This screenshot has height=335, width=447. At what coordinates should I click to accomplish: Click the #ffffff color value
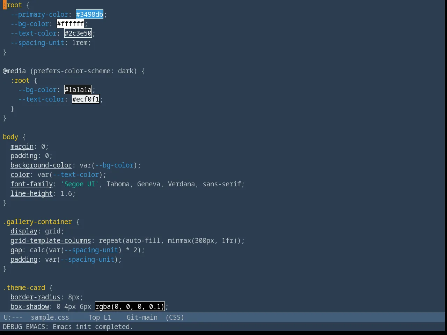pyautogui.click(x=70, y=24)
